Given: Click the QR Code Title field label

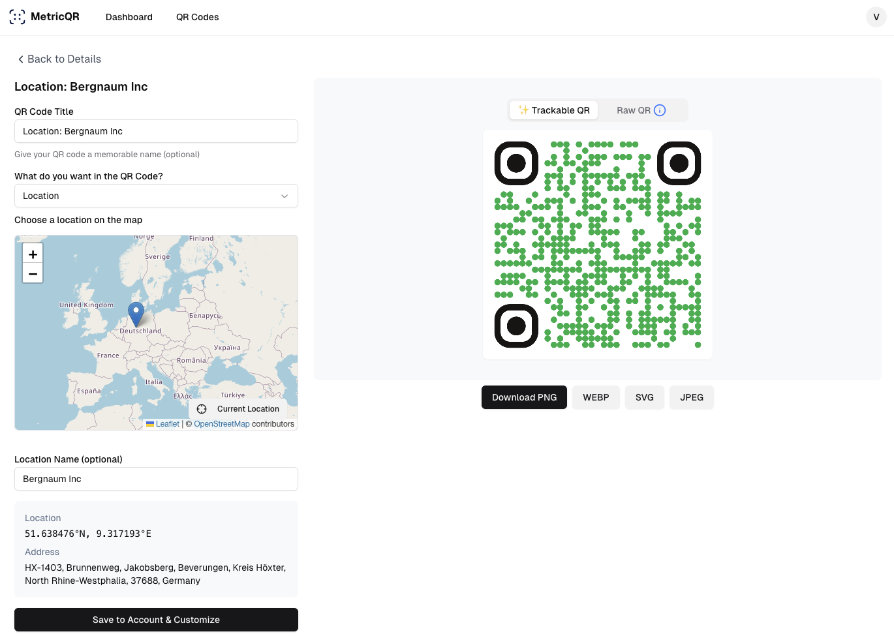Looking at the screenshot, I should click(44, 112).
